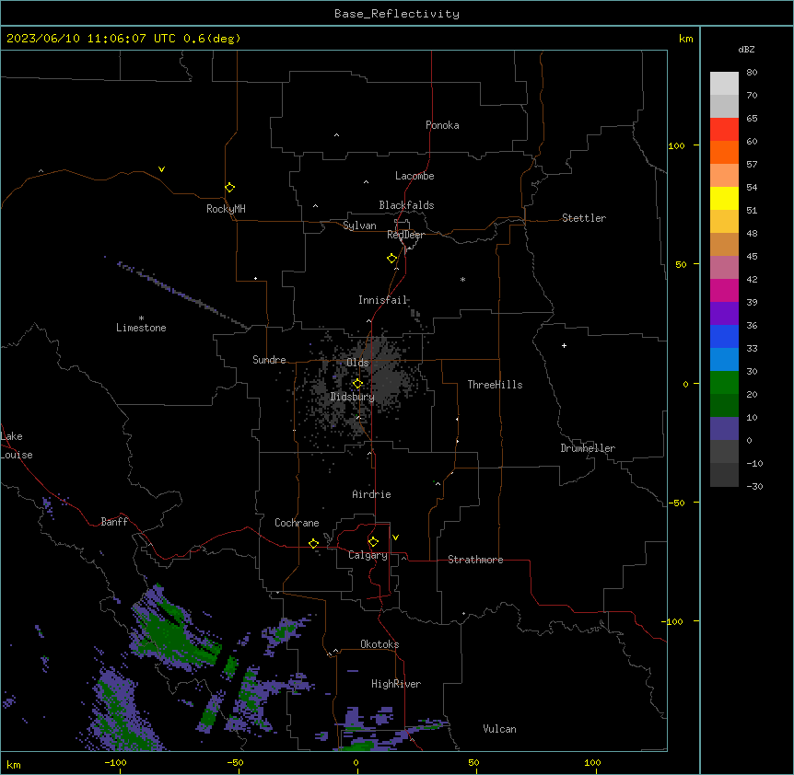The image size is (794, 775).
Task: Select the Sundre label
Action: (269, 360)
